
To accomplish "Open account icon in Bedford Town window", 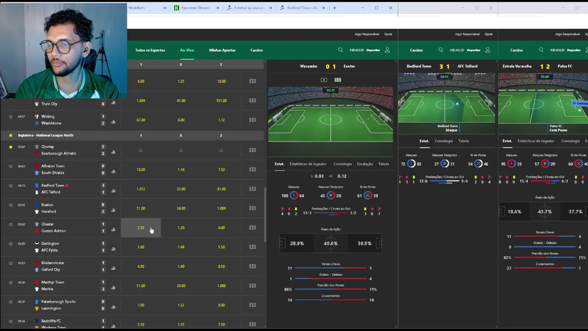I will (x=487, y=50).
